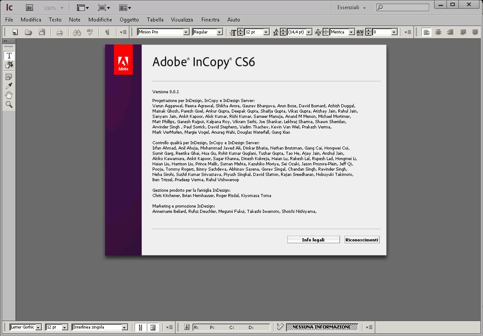483x336 pixels.
Task: Open the File menu
Action: pyautogui.click(x=9, y=20)
